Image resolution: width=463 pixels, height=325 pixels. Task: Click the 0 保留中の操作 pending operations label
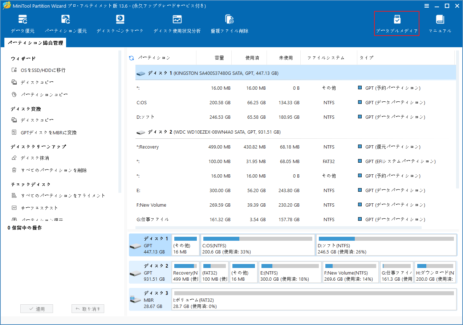(25, 228)
